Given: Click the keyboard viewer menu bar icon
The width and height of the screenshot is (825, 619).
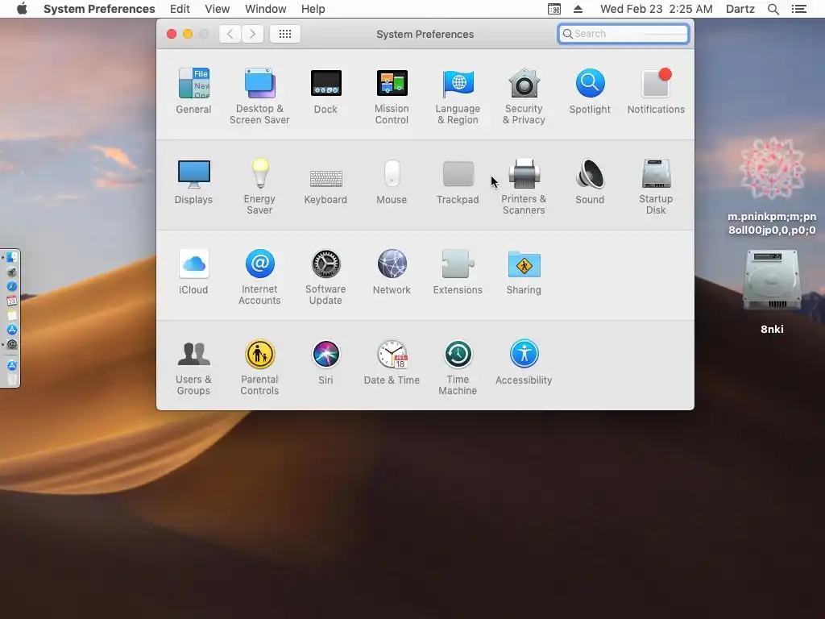Looking at the screenshot, I should [554, 9].
